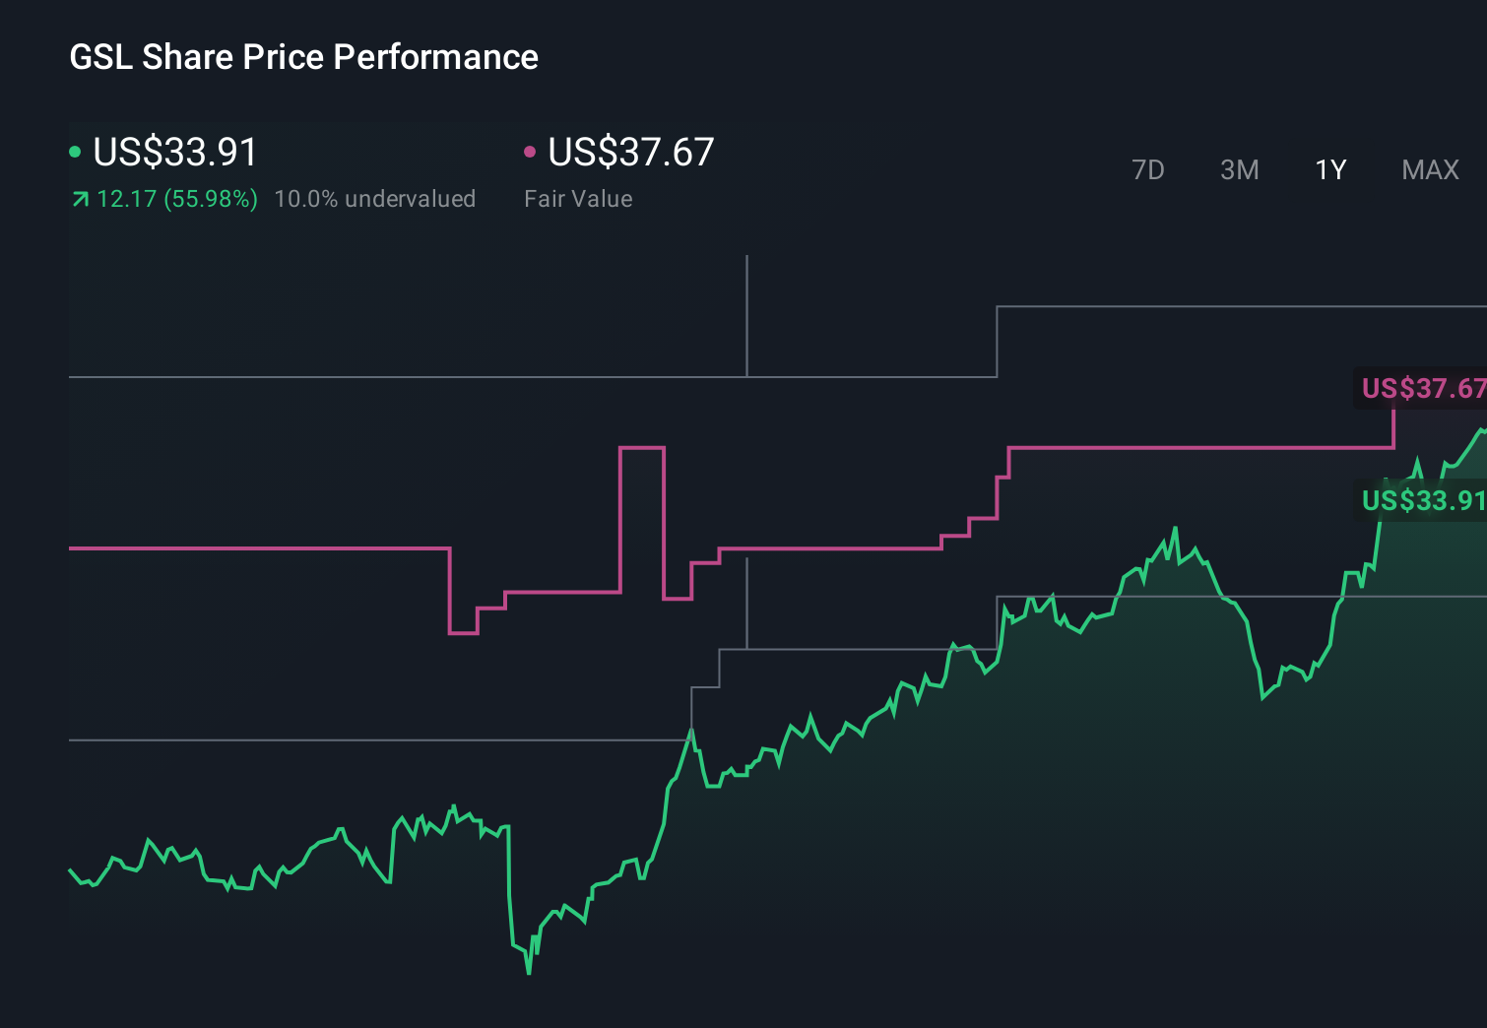The height and width of the screenshot is (1028, 1487).
Task: Open the 7D time range view
Action: [1148, 169]
